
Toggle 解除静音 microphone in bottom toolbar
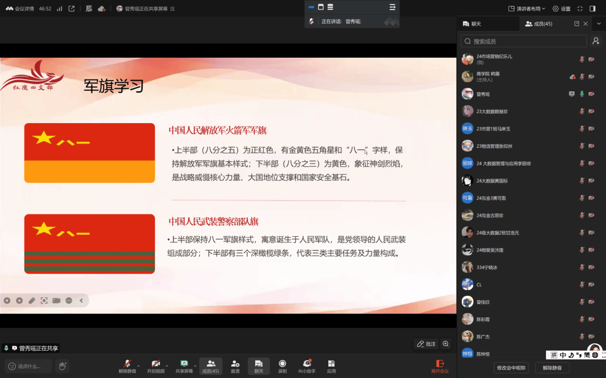tap(127, 365)
